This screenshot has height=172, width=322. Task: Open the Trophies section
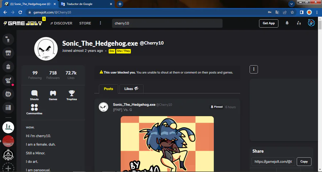point(72,95)
